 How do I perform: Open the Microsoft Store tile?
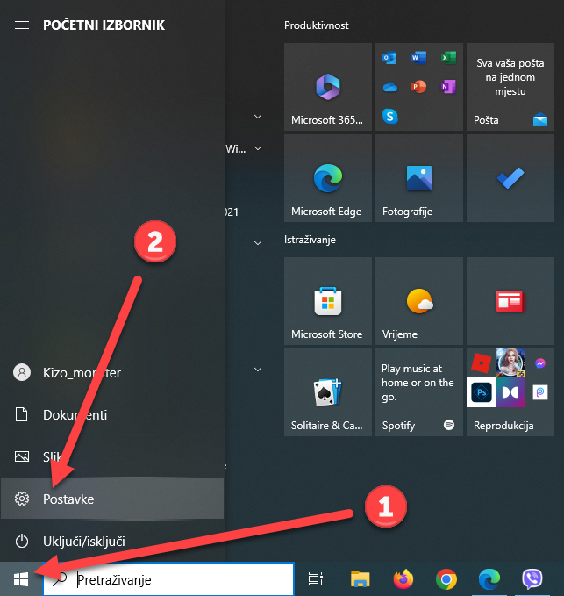(x=327, y=301)
